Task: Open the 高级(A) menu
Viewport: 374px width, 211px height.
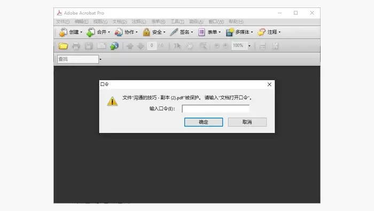Action: click(196, 22)
